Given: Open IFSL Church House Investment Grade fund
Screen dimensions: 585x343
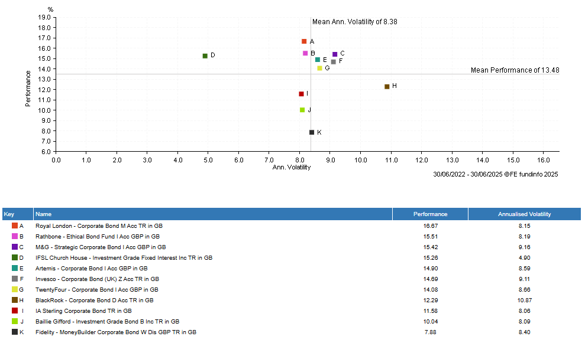Looking at the screenshot, I should pos(124,258).
